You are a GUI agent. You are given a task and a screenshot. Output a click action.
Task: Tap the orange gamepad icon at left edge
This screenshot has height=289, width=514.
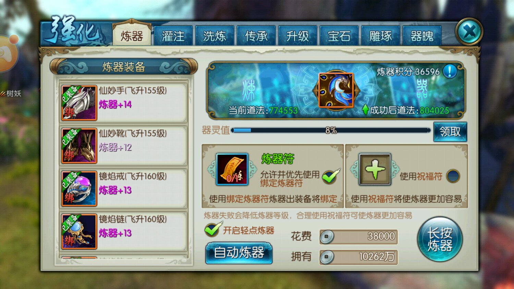[x=8, y=54]
